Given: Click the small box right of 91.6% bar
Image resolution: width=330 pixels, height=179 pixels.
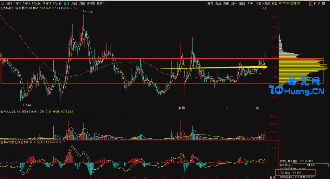Looking at the screenshot, I should [x=326, y=165].
